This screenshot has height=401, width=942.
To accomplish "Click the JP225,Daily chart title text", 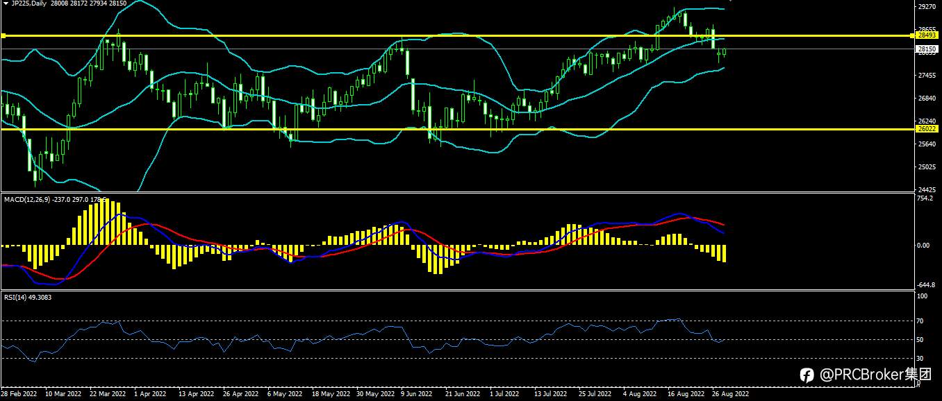I will click(29, 3).
